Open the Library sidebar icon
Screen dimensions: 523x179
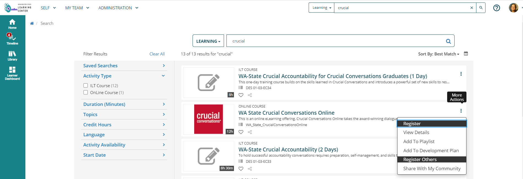tap(12, 56)
